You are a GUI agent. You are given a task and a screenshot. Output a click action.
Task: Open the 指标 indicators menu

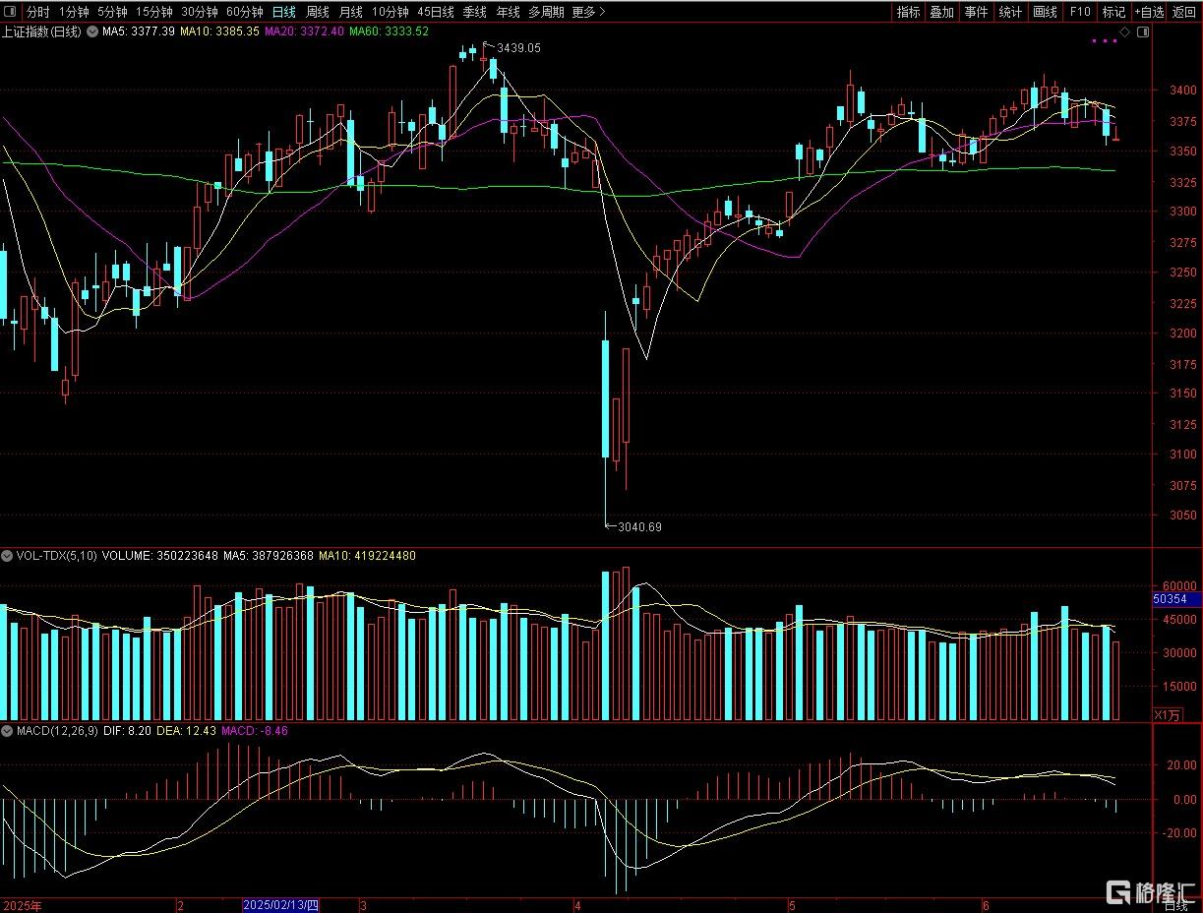click(908, 12)
